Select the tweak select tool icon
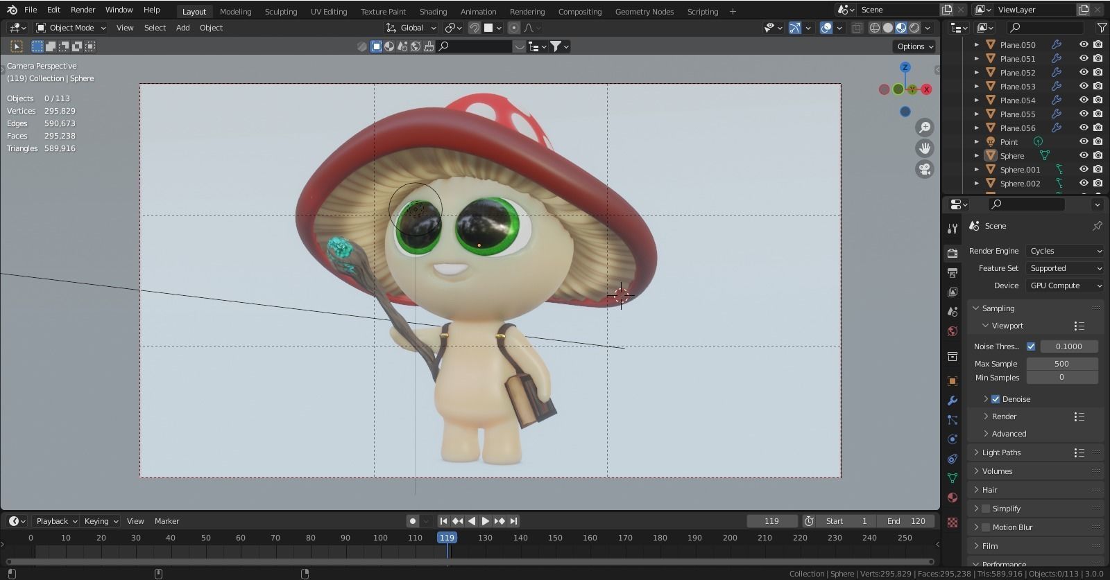Viewport: 1110px width, 580px height. click(x=17, y=46)
